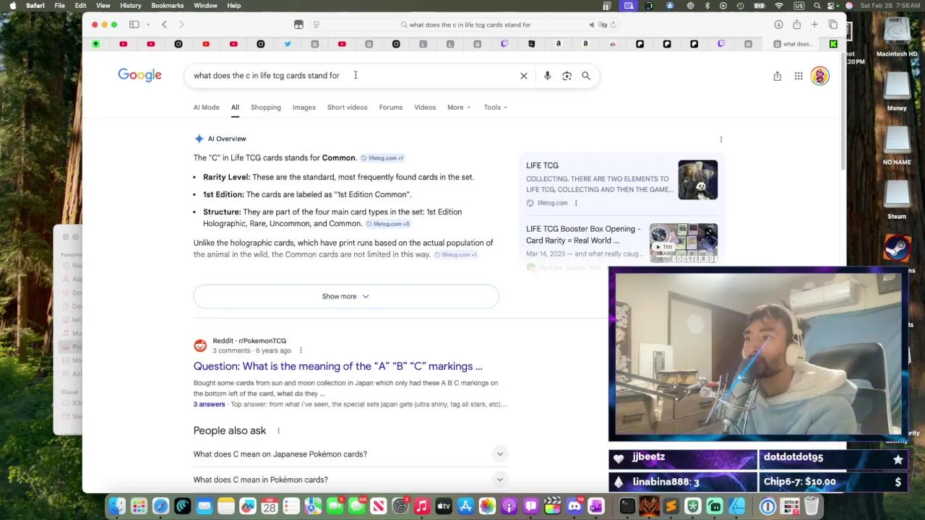Clear the Google search box text
This screenshot has width=925, height=520.
coord(524,75)
